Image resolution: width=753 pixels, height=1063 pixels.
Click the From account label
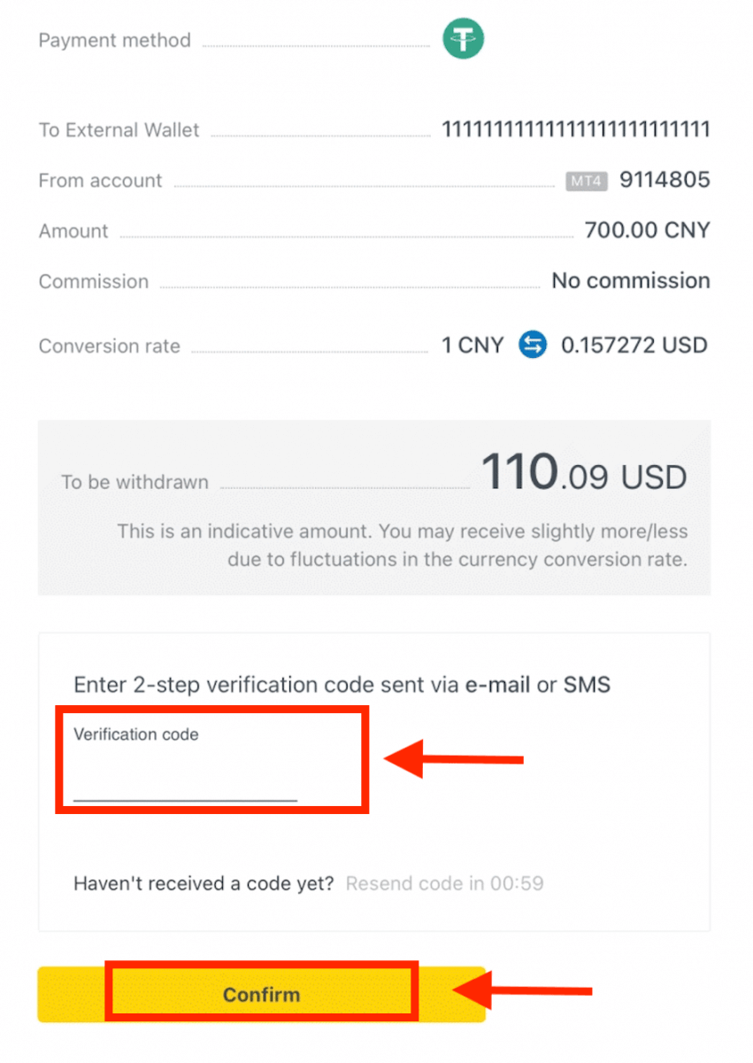click(100, 181)
